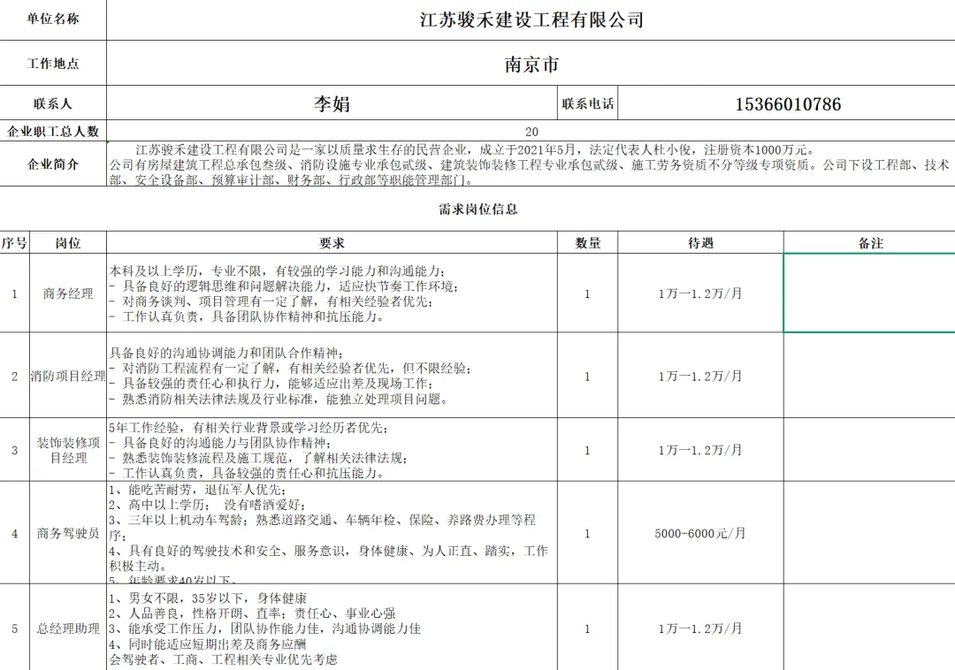Click the 数量 column header

pos(588,243)
